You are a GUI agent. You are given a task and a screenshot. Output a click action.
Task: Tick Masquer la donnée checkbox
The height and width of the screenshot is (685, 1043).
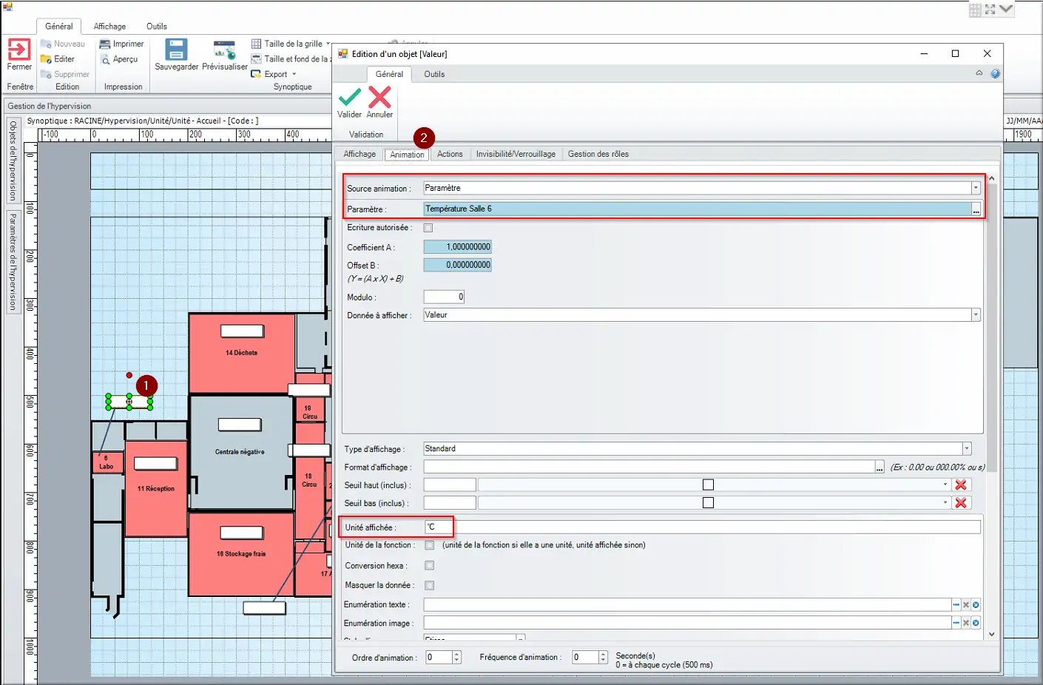point(430,585)
